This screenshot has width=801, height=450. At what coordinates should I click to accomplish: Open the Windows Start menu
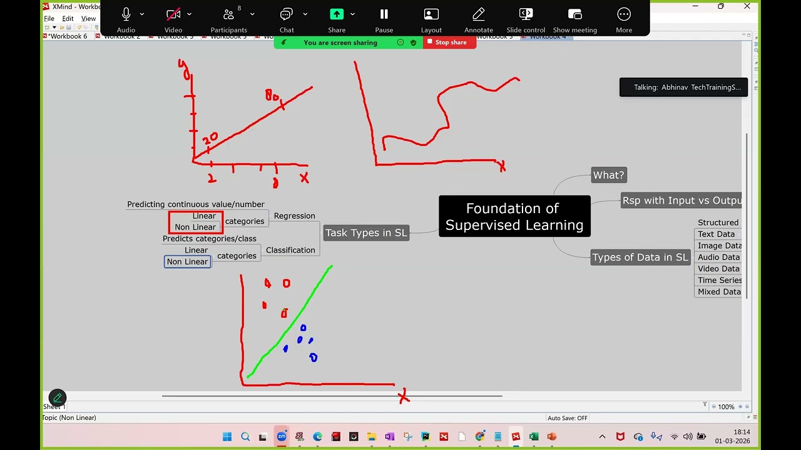[x=227, y=437]
